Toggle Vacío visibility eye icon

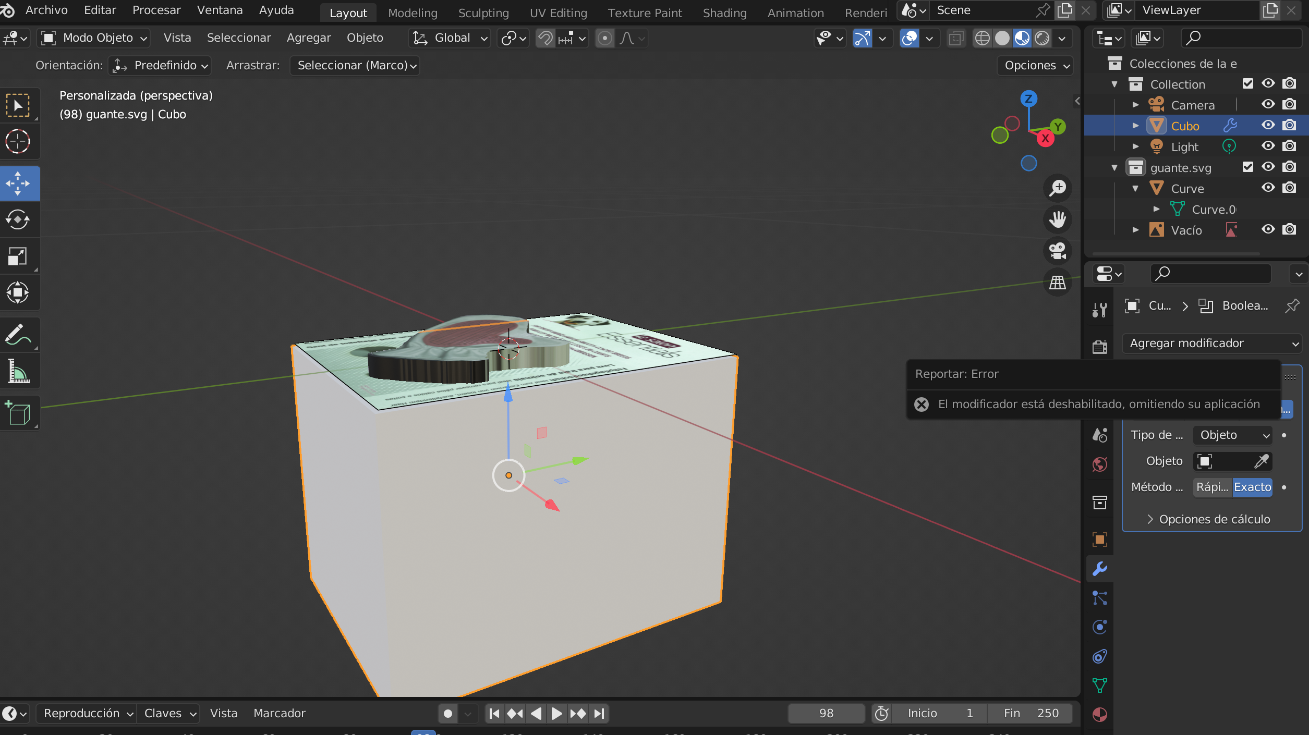click(x=1268, y=229)
